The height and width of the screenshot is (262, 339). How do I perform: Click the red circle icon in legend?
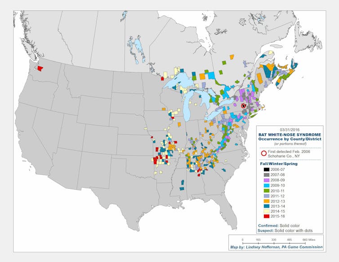tap(263, 153)
